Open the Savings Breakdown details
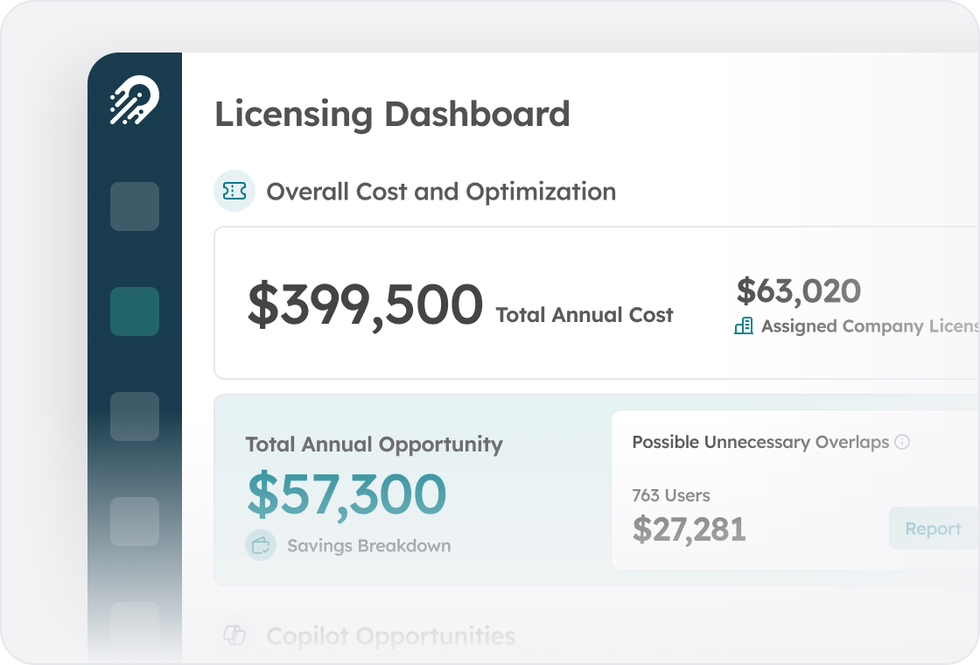Viewport: 980px width, 665px height. click(x=368, y=545)
